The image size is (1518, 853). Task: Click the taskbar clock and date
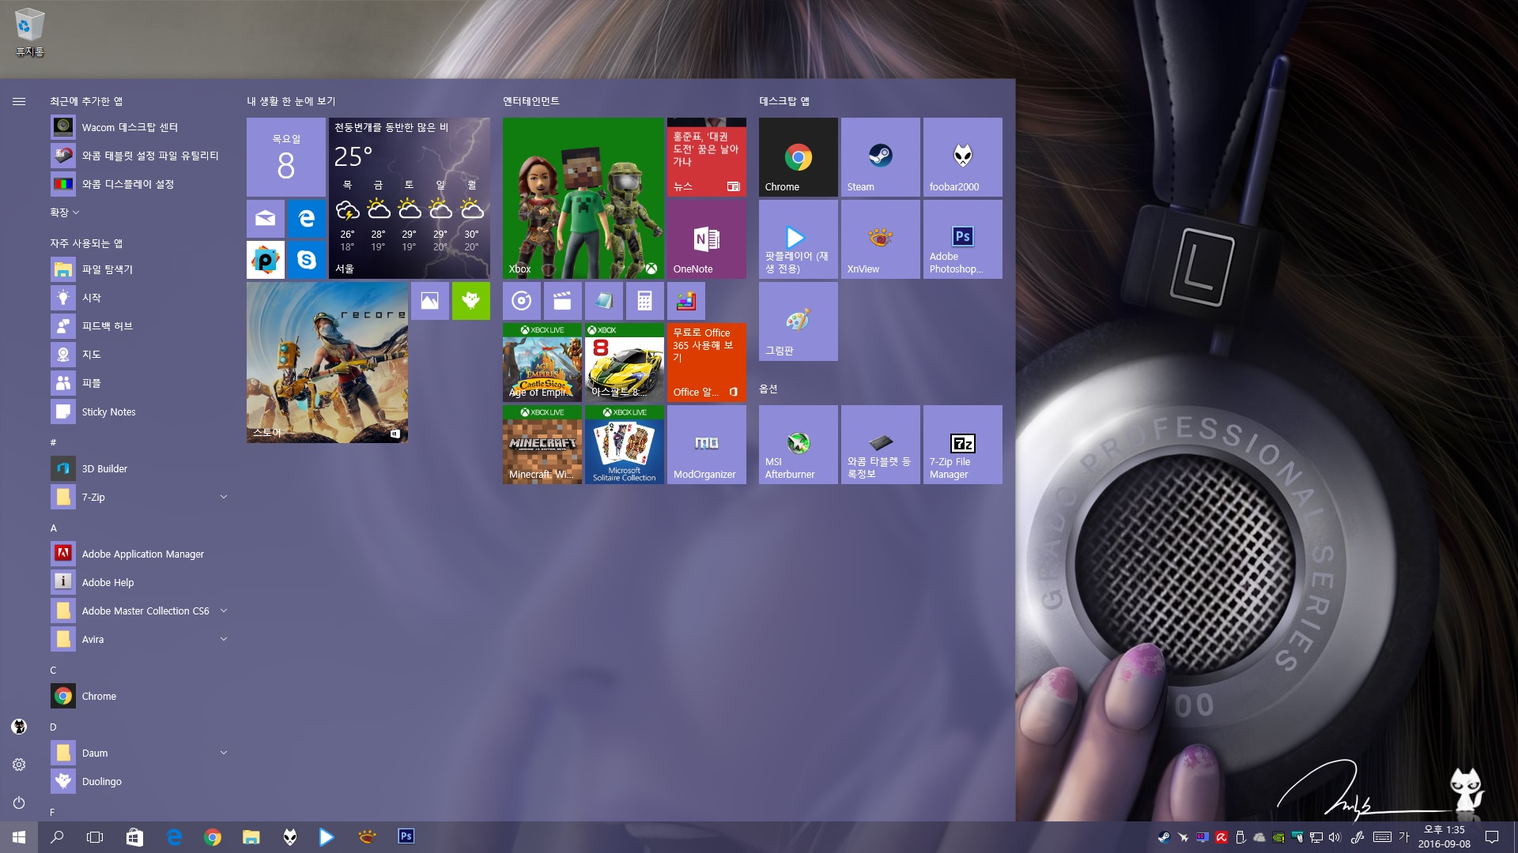pyautogui.click(x=1444, y=836)
